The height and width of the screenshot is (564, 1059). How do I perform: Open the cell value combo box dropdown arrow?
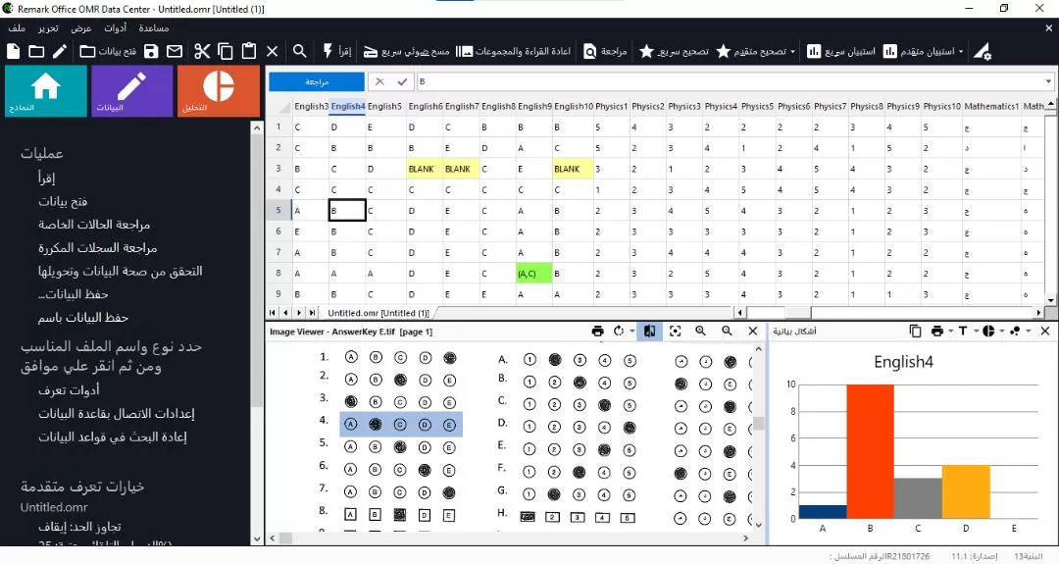click(x=1049, y=82)
